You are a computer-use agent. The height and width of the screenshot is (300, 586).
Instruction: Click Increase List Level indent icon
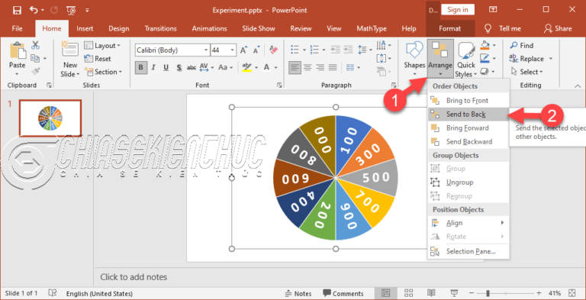(x=348, y=50)
